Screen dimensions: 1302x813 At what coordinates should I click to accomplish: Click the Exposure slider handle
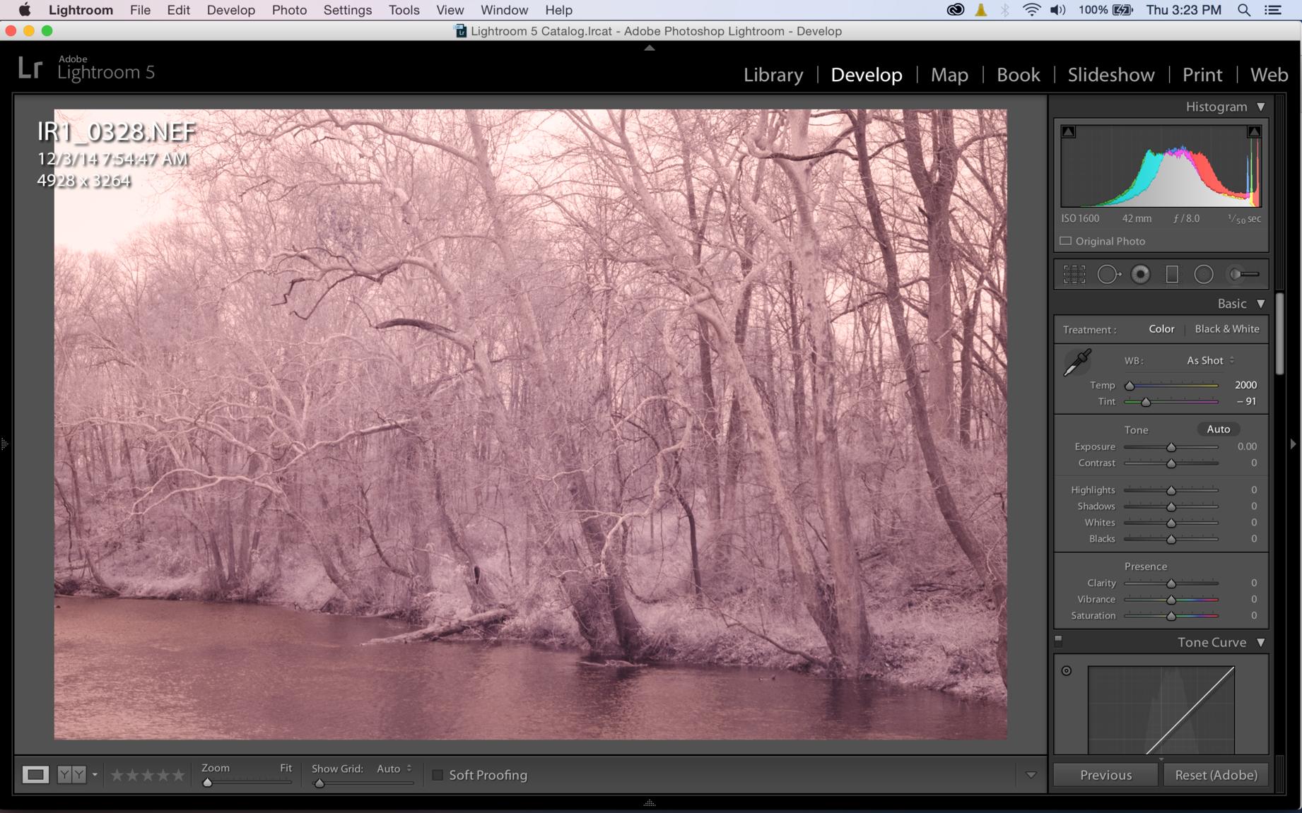point(1171,447)
